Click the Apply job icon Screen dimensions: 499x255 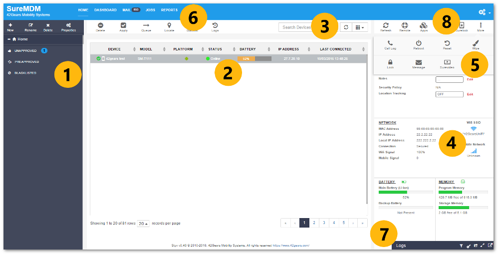point(123,25)
